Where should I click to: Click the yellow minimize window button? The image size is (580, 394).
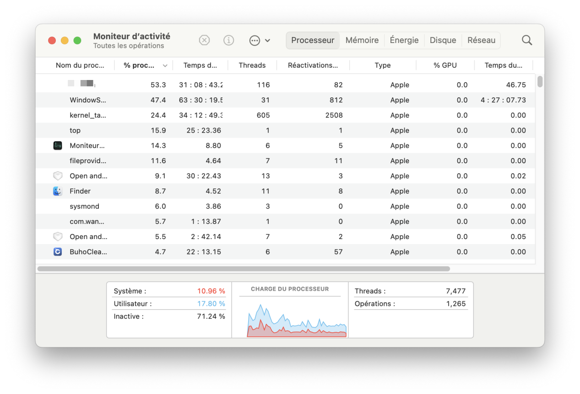tap(65, 40)
